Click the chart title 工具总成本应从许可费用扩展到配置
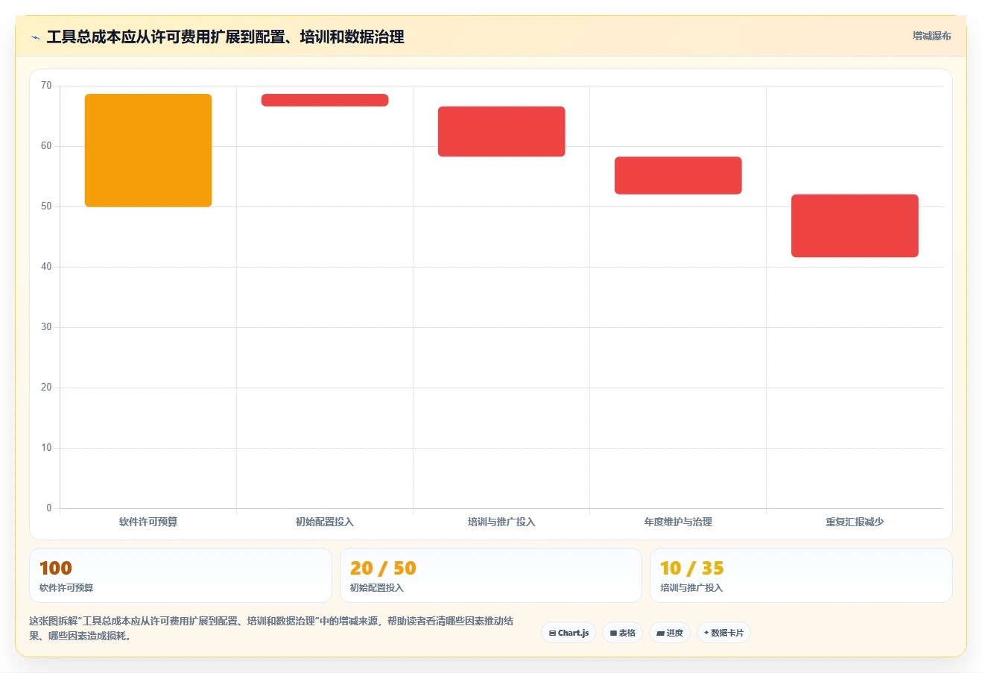 click(x=225, y=37)
